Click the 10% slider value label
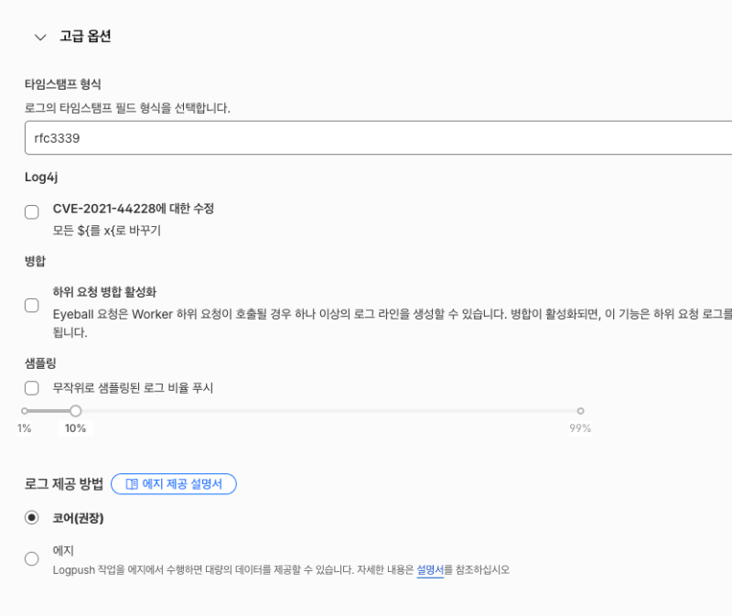 pos(75,428)
